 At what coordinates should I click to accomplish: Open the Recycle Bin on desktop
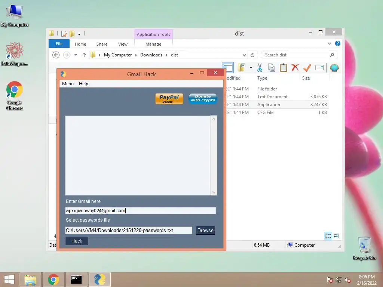pyautogui.click(x=364, y=248)
